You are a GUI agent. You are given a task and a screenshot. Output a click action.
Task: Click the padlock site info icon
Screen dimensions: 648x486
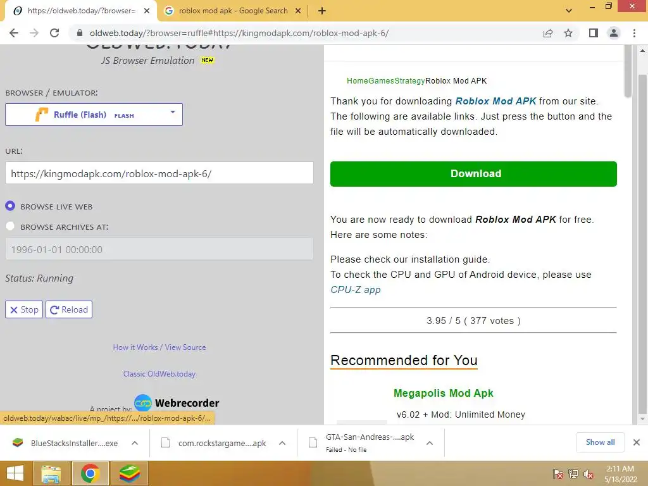click(x=80, y=33)
